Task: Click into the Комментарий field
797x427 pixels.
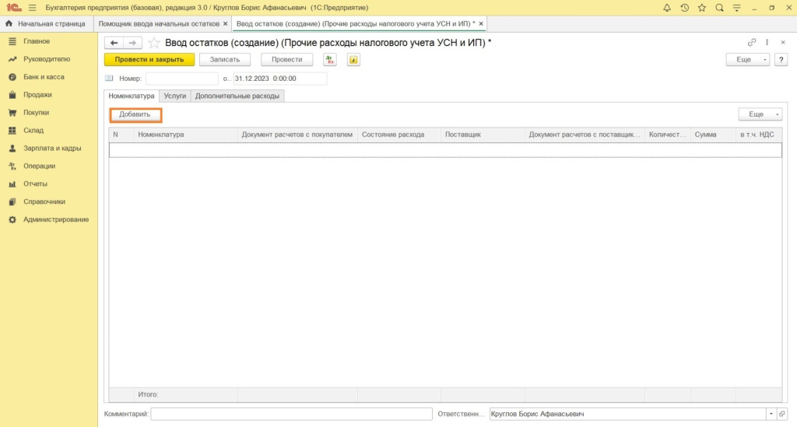Action: (x=291, y=415)
